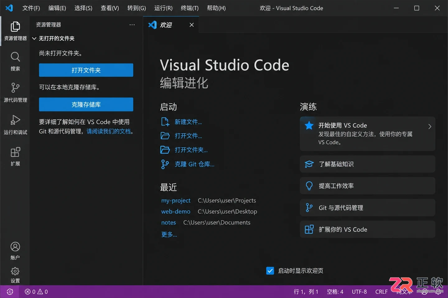Click the blue 打开文件夹 button
Image resolution: width=448 pixels, height=298 pixels.
pyautogui.click(x=86, y=70)
